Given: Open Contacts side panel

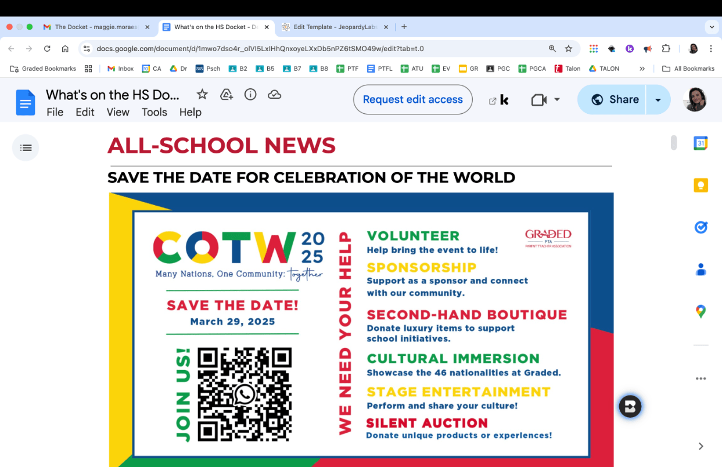Looking at the screenshot, I should point(701,270).
